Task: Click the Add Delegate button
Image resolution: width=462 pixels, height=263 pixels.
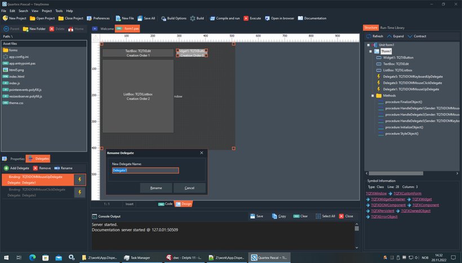Action: [x=16, y=168]
